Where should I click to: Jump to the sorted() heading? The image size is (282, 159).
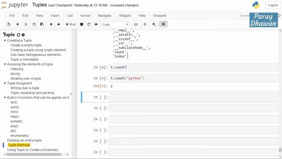[x=16, y=121]
